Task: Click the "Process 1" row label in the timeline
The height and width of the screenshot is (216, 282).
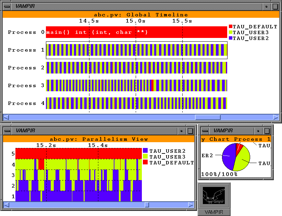Action: click(26, 50)
